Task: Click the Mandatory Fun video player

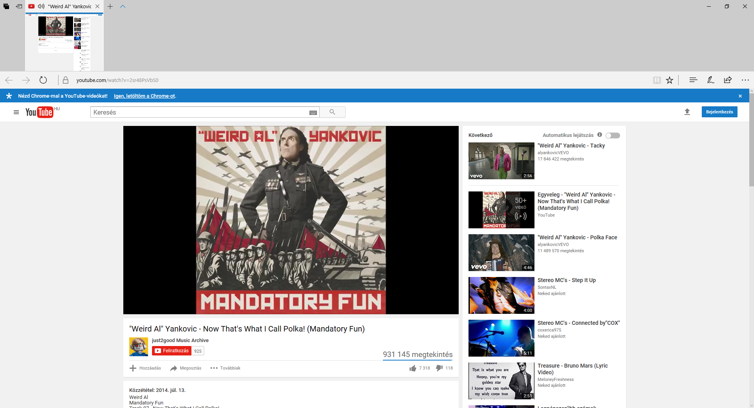Action: [x=291, y=220]
